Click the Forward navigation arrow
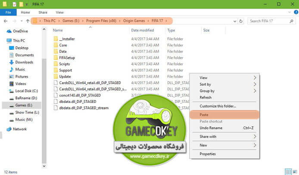The width and height of the screenshot is (299, 175). click(15, 21)
